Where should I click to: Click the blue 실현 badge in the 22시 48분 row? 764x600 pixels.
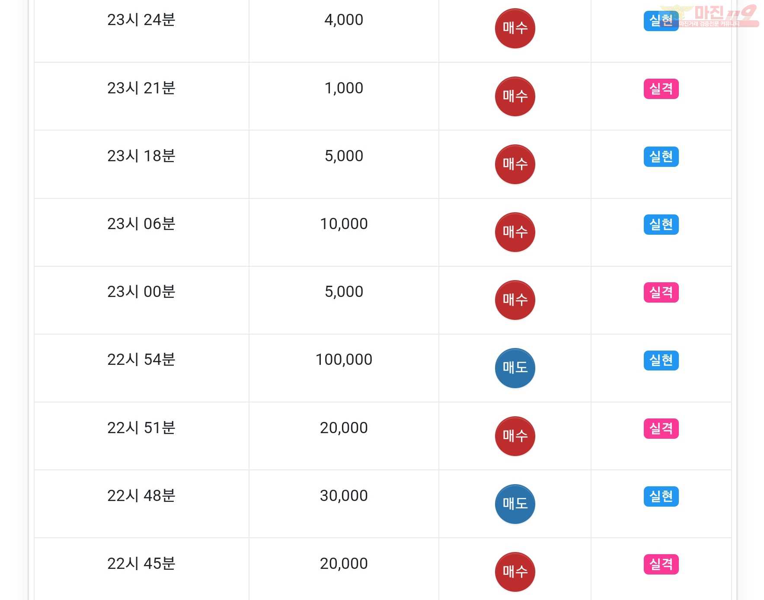point(661,497)
